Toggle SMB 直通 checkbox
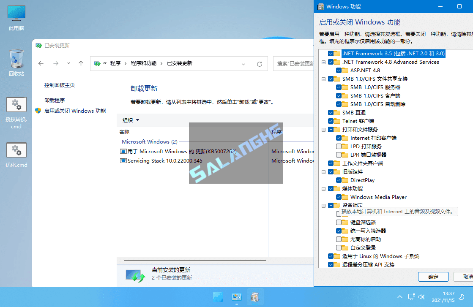The height and width of the screenshot is (307, 473). [331, 113]
